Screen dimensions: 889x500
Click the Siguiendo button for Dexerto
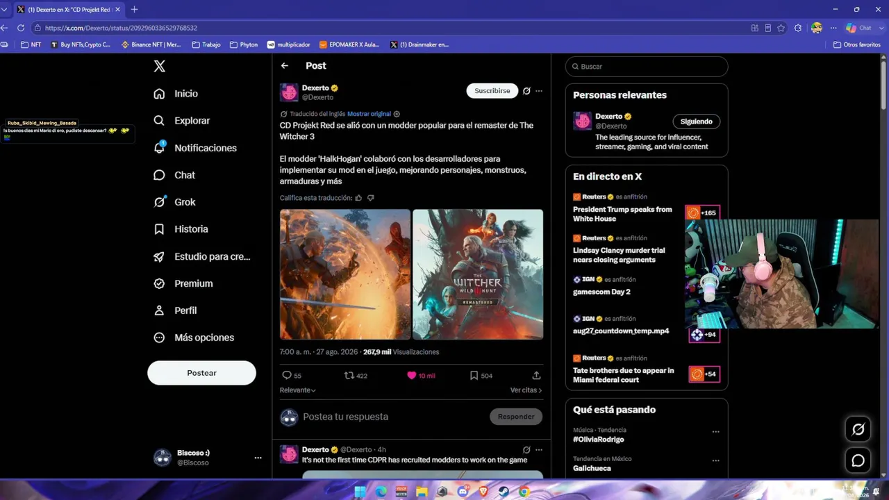tap(697, 122)
